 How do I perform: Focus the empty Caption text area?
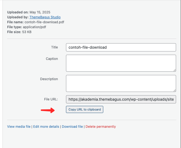click(121, 63)
